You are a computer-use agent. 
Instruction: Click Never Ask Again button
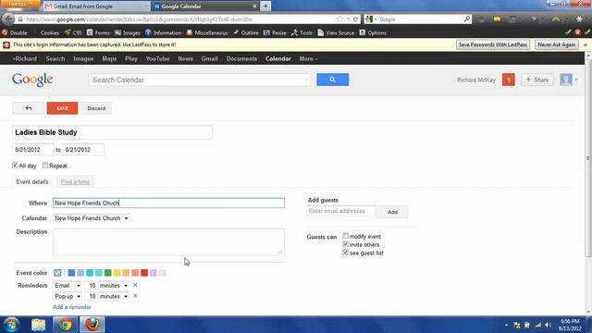557,44
